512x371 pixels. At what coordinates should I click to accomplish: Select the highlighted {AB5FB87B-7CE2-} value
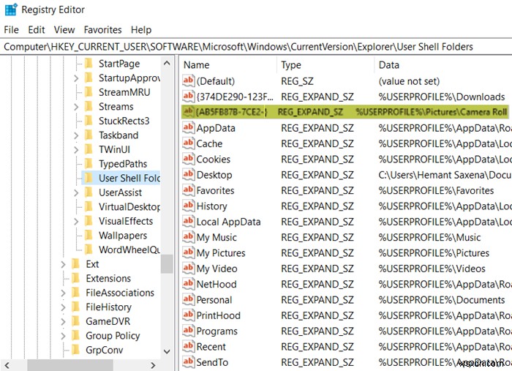tap(345, 112)
